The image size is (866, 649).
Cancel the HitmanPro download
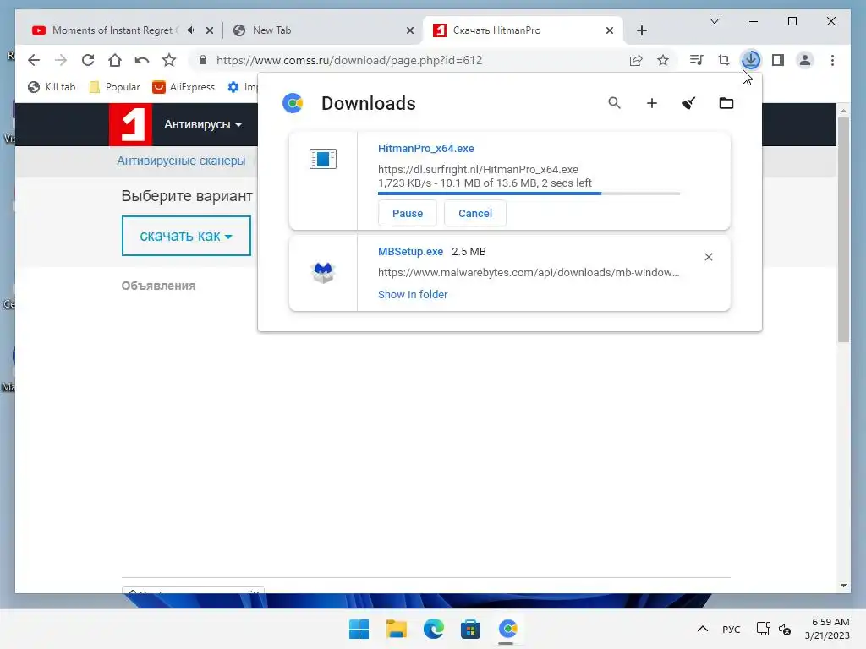(x=475, y=214)
